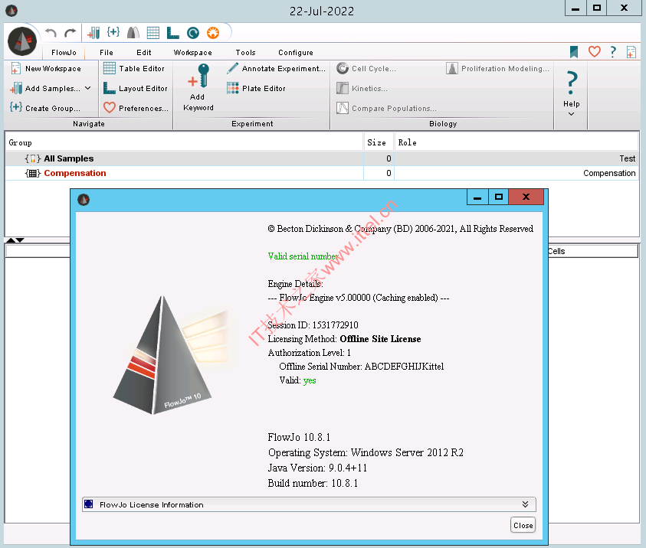Click Proliferation Modeling in Biology group
646x548 pixels.
tap(497, 69)
